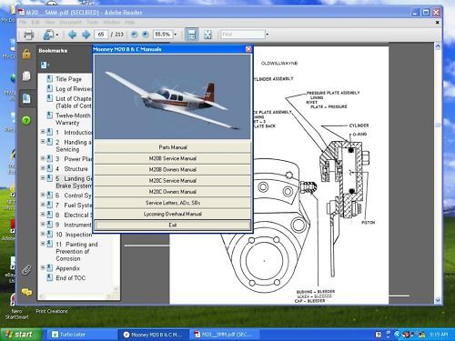455x341 pixels.
Task: Open the Help menu
Action: [130, 23]
